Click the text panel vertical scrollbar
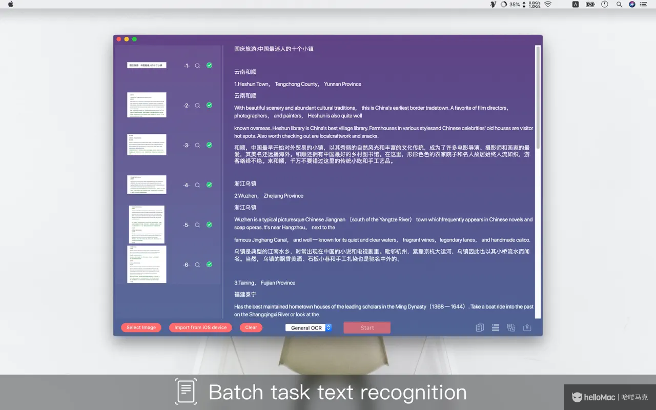Image resolution: width=656 pixels, height=410 pixels. (538, 97)
